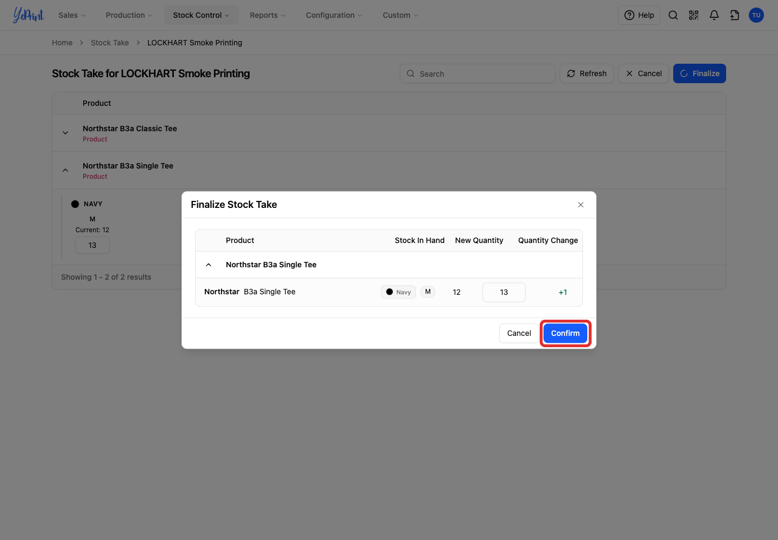
Task: Open the Stock Control menu
Action: (201, 15)
